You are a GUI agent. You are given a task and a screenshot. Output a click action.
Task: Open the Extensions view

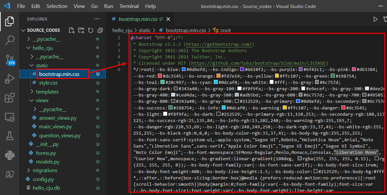click(x=9, y=97)
